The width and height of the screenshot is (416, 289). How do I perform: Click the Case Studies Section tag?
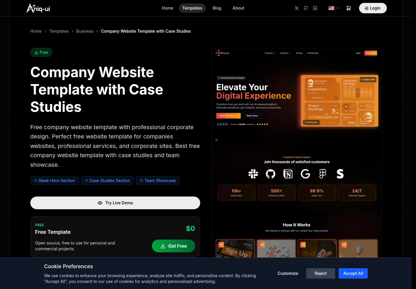tap(107, 181)
